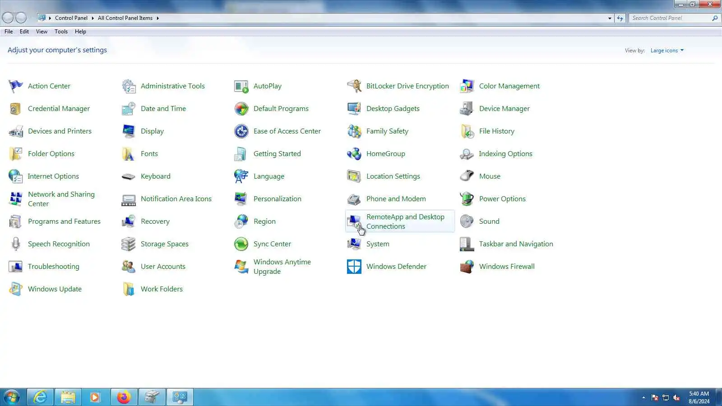The width and height of the screenshot is (722, 406).
Task: Open the Desktop Gadgets icon
Action: pyautogui.click(x=354, y=108)
